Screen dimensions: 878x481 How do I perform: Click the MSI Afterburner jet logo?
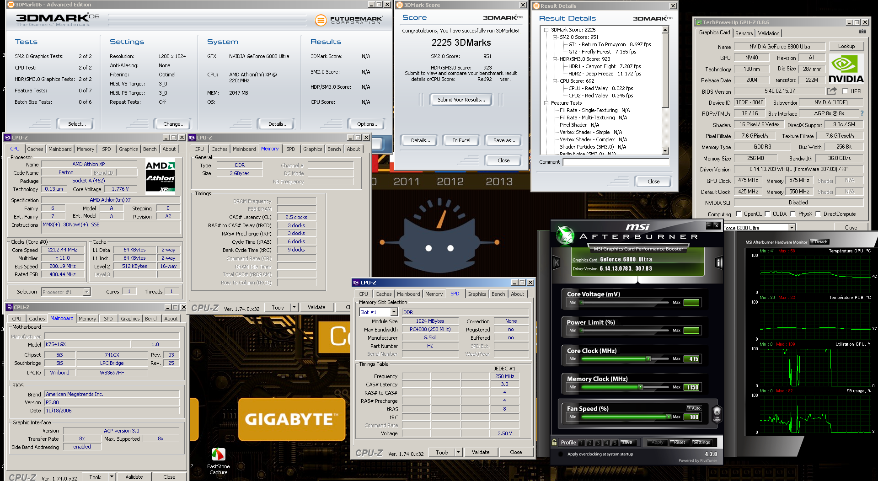565,235
